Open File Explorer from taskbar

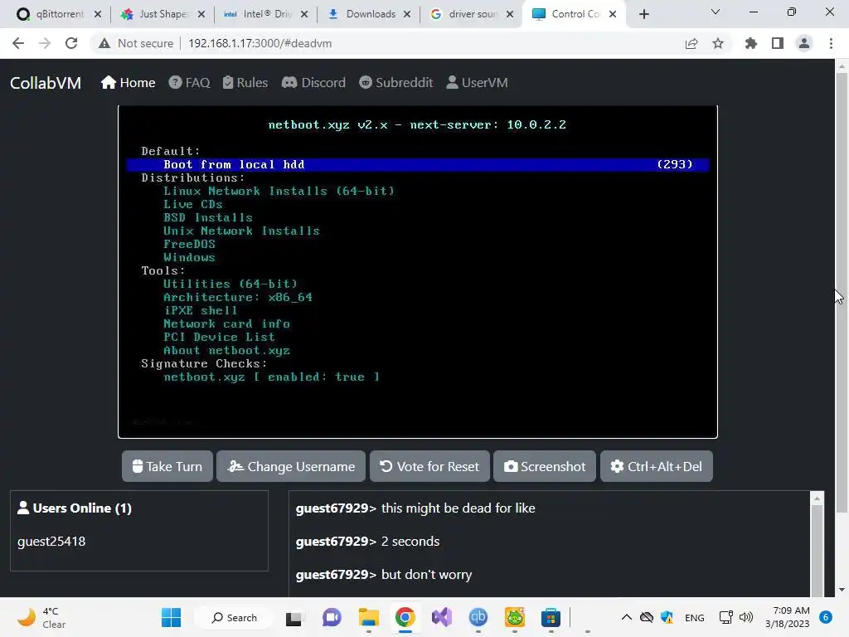click(x=369, y=617)
